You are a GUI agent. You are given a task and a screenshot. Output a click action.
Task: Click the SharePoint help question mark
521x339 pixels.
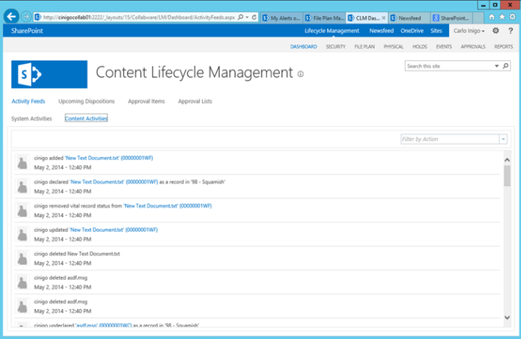[511, 31]
